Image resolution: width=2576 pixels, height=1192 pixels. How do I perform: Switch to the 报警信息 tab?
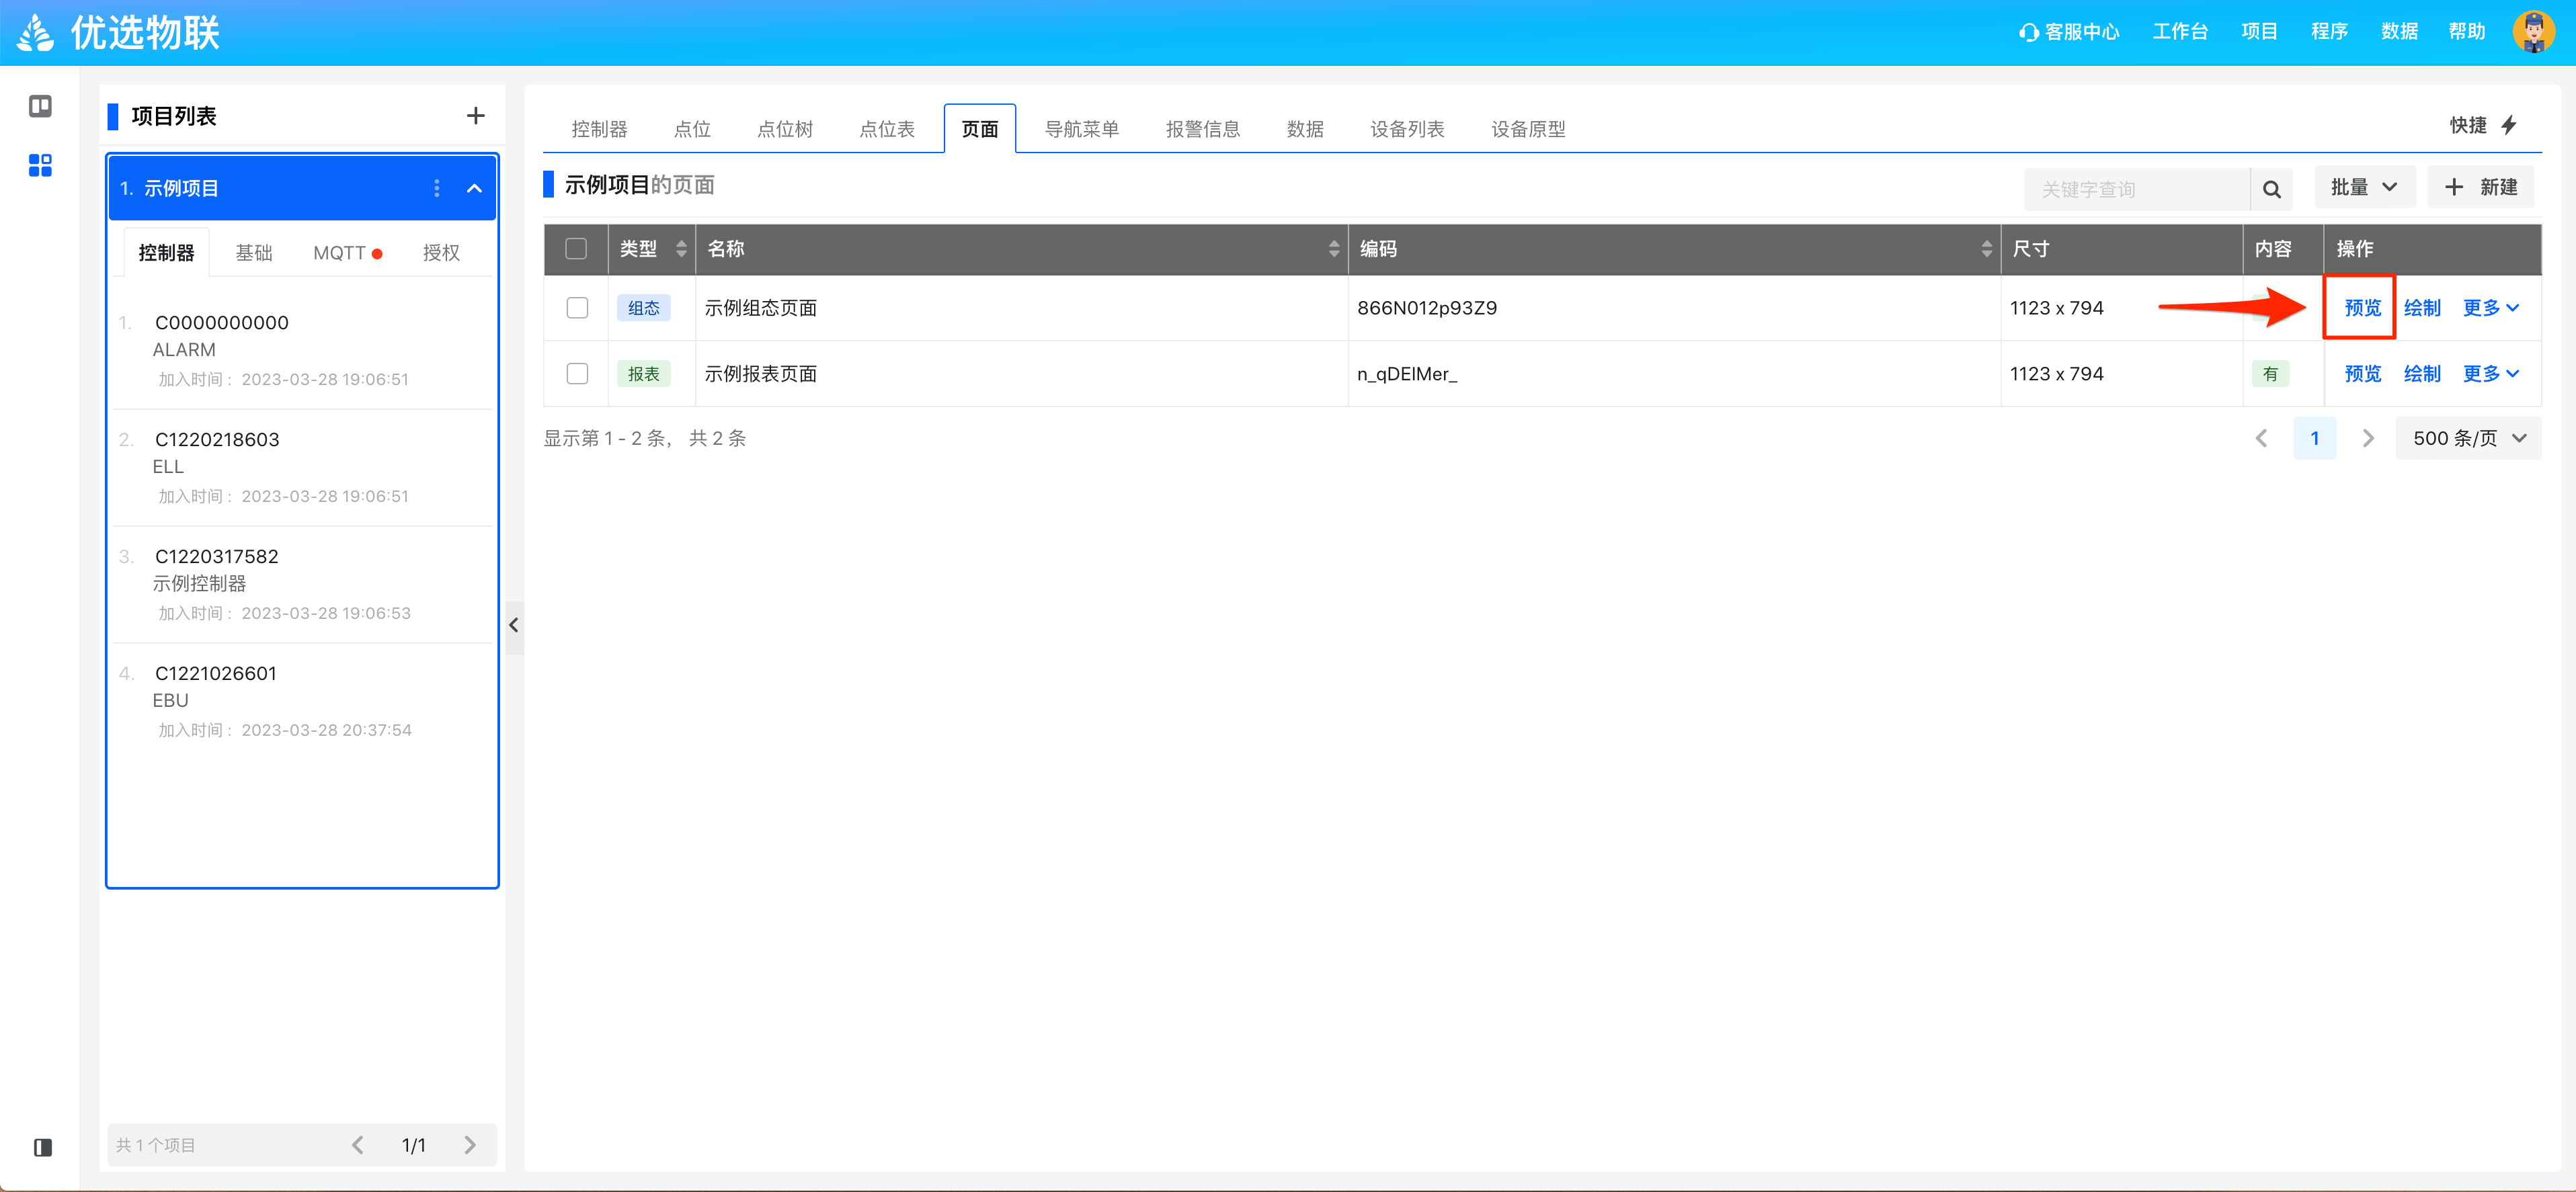click(1203, 129)
